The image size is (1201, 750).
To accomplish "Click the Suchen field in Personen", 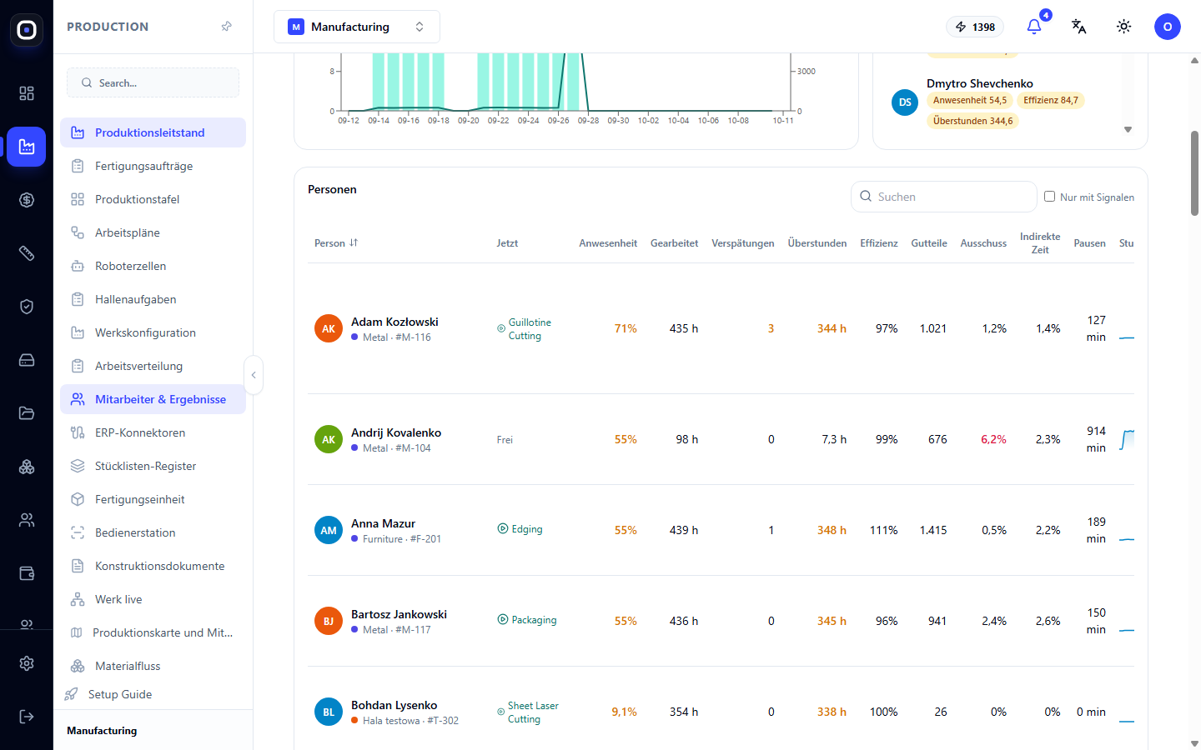I will 943,197.
